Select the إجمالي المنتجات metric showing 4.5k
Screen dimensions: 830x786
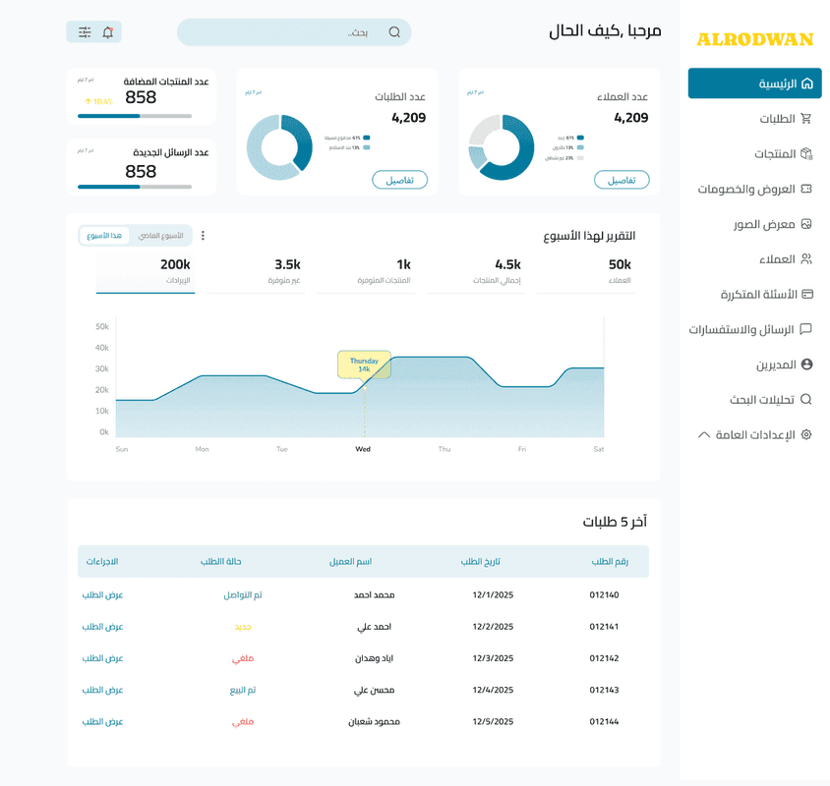click(502, 273)
